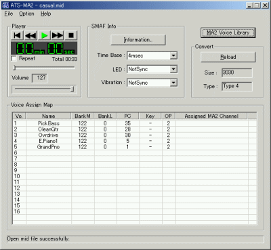This screenshot has width=271, height=250.
Task: Click the playback position slider thumb
Action: pos(14,68)
